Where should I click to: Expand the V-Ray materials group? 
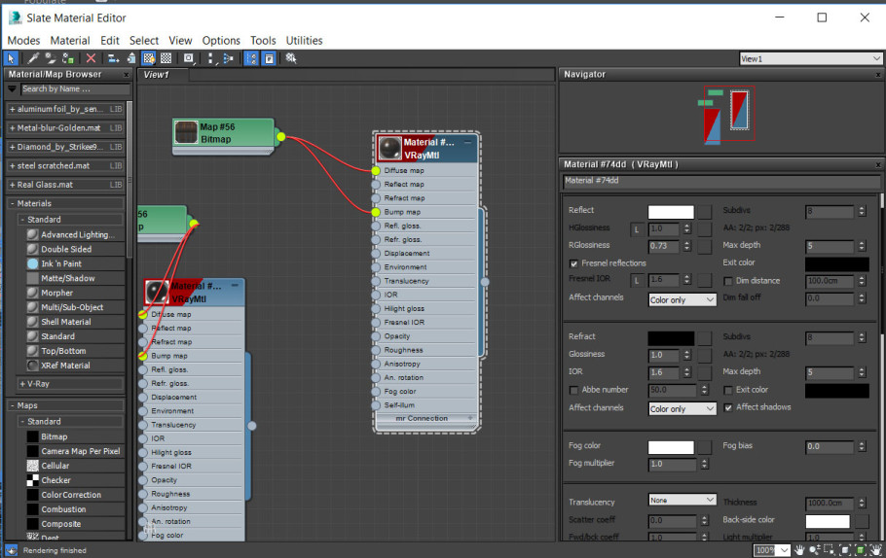[x=22, y=384]
